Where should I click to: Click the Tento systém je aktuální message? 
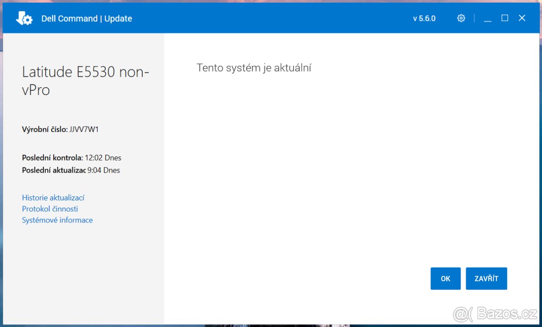coord(254,68)
